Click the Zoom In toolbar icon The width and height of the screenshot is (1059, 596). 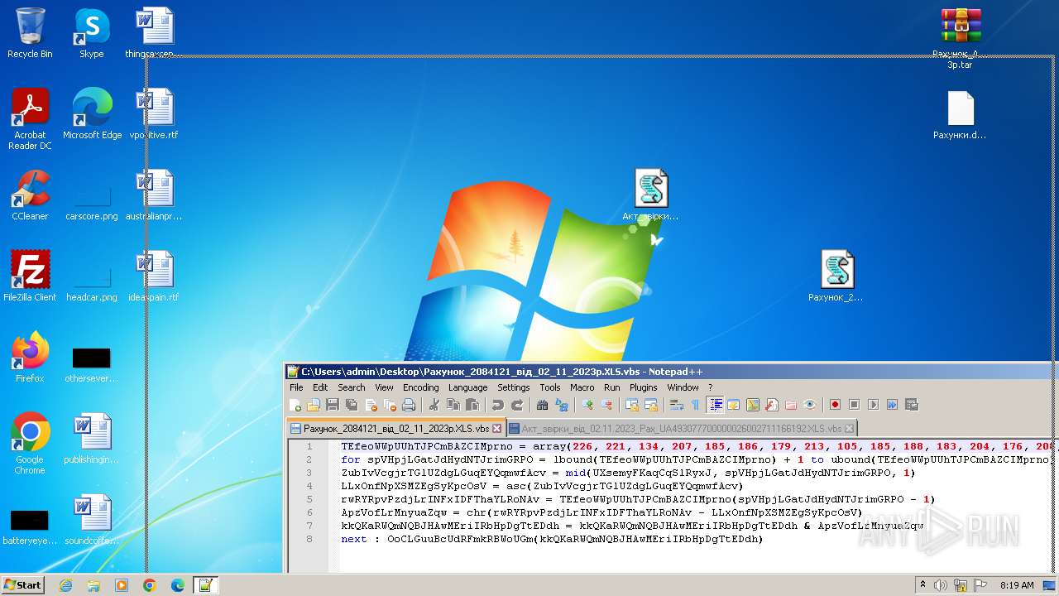pyautogui.click(x=587, y=405)
